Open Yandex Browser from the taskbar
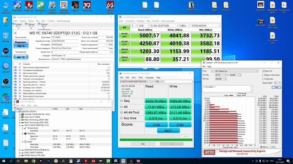Screen dimensions: 293x164 pos(56,161)
